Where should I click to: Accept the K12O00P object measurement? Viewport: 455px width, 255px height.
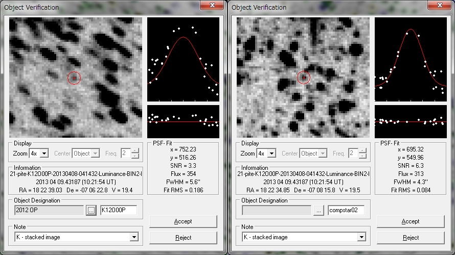coord(183,221)
